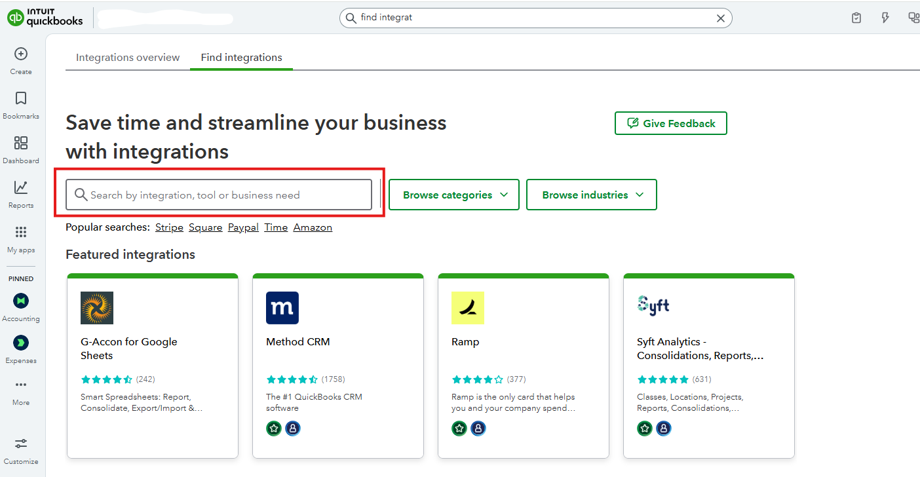Viewport: 920px width, 477px height.
Task: Click the "(242)" review count
Action: (145, 379)
